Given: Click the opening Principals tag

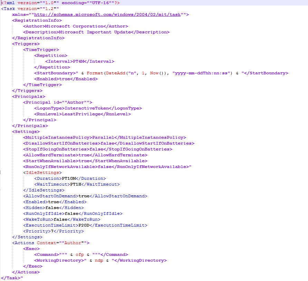Looking at the screenshot, I should 29,97.
